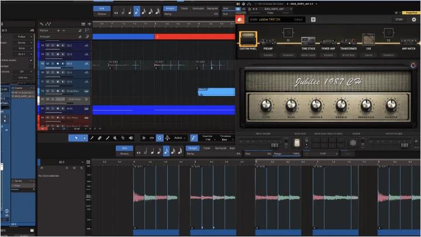421x237 pixels.
Task: Click the Copy button in the plugin header
Action: 270,13
